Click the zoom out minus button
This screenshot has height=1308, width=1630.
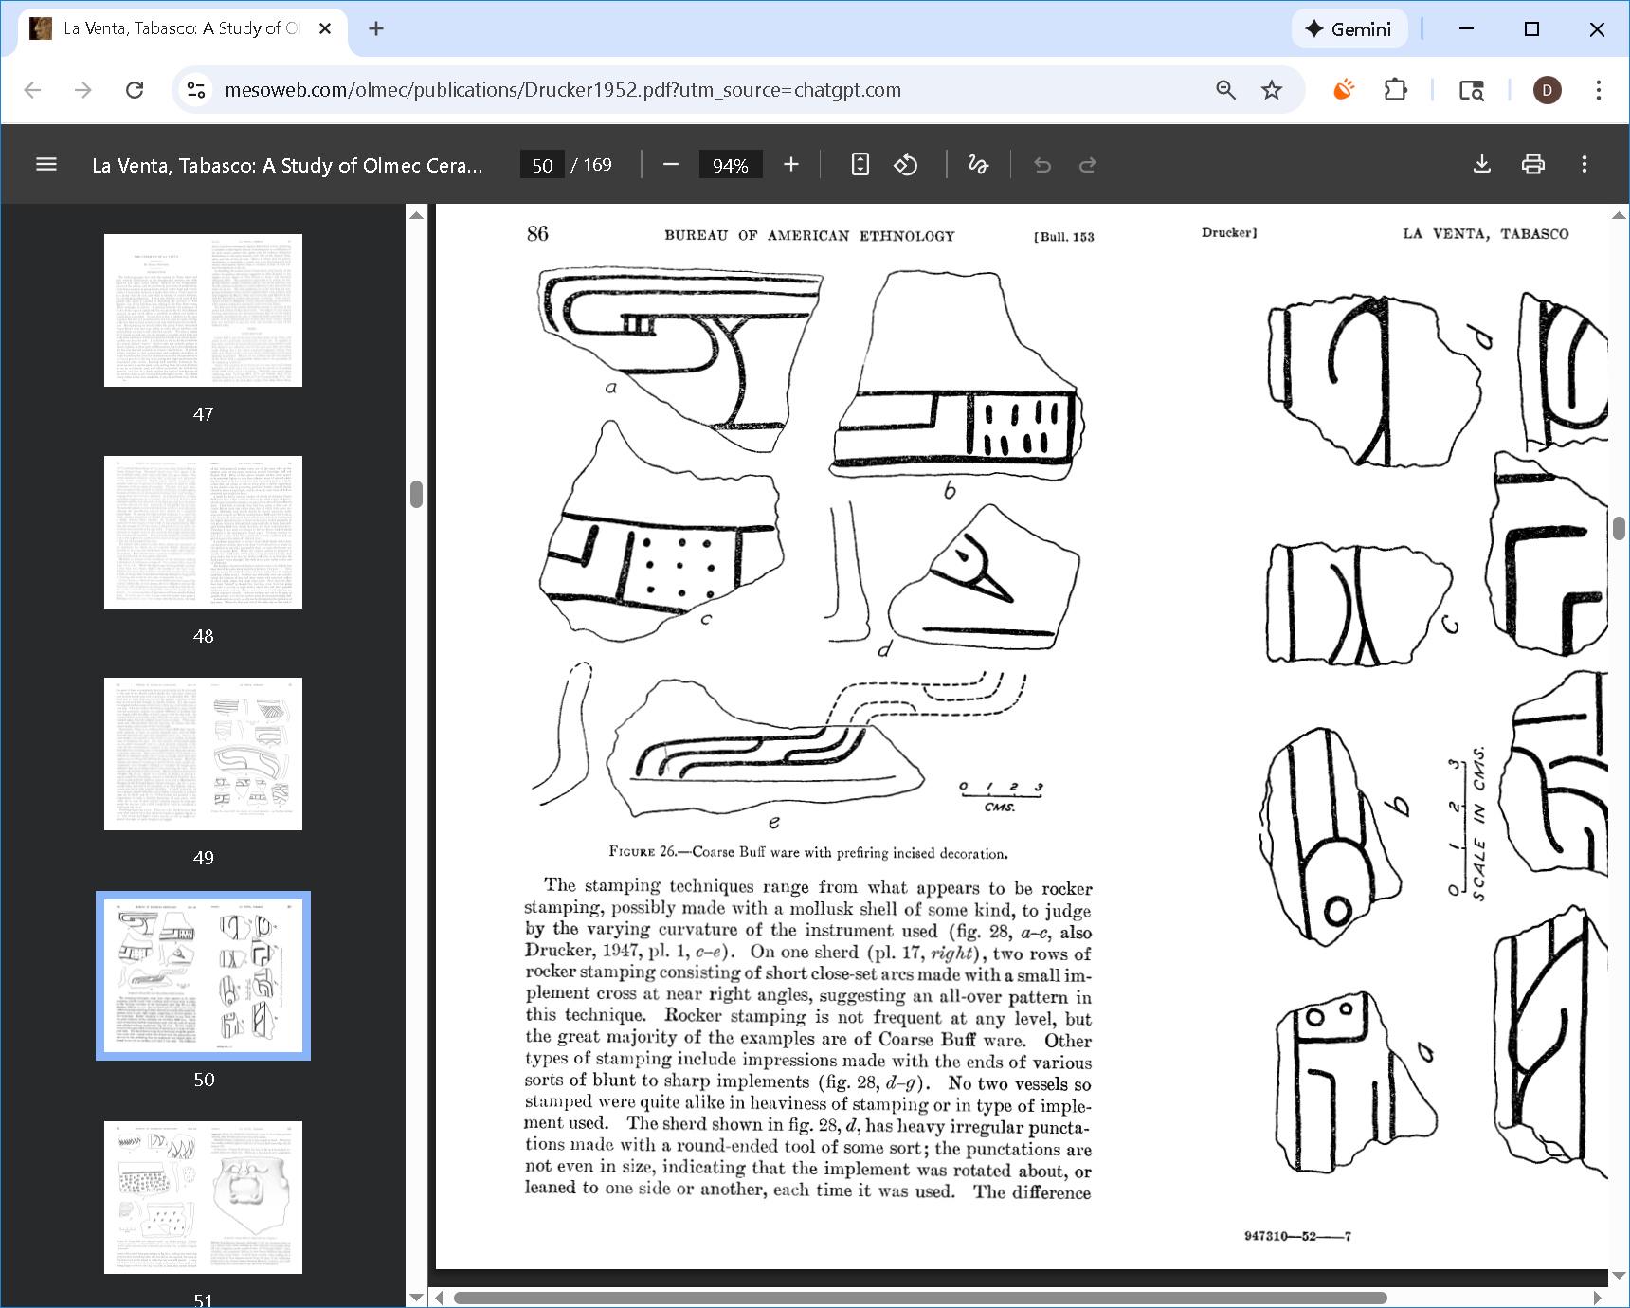[671, 165]
